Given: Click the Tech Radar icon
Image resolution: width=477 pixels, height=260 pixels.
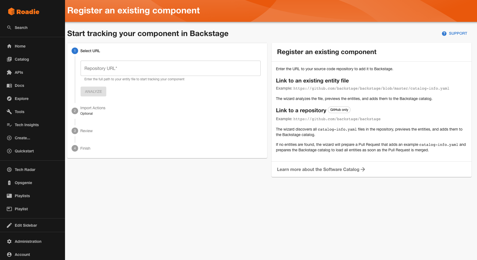Looking at the screenshot, I should coord(9,170).
